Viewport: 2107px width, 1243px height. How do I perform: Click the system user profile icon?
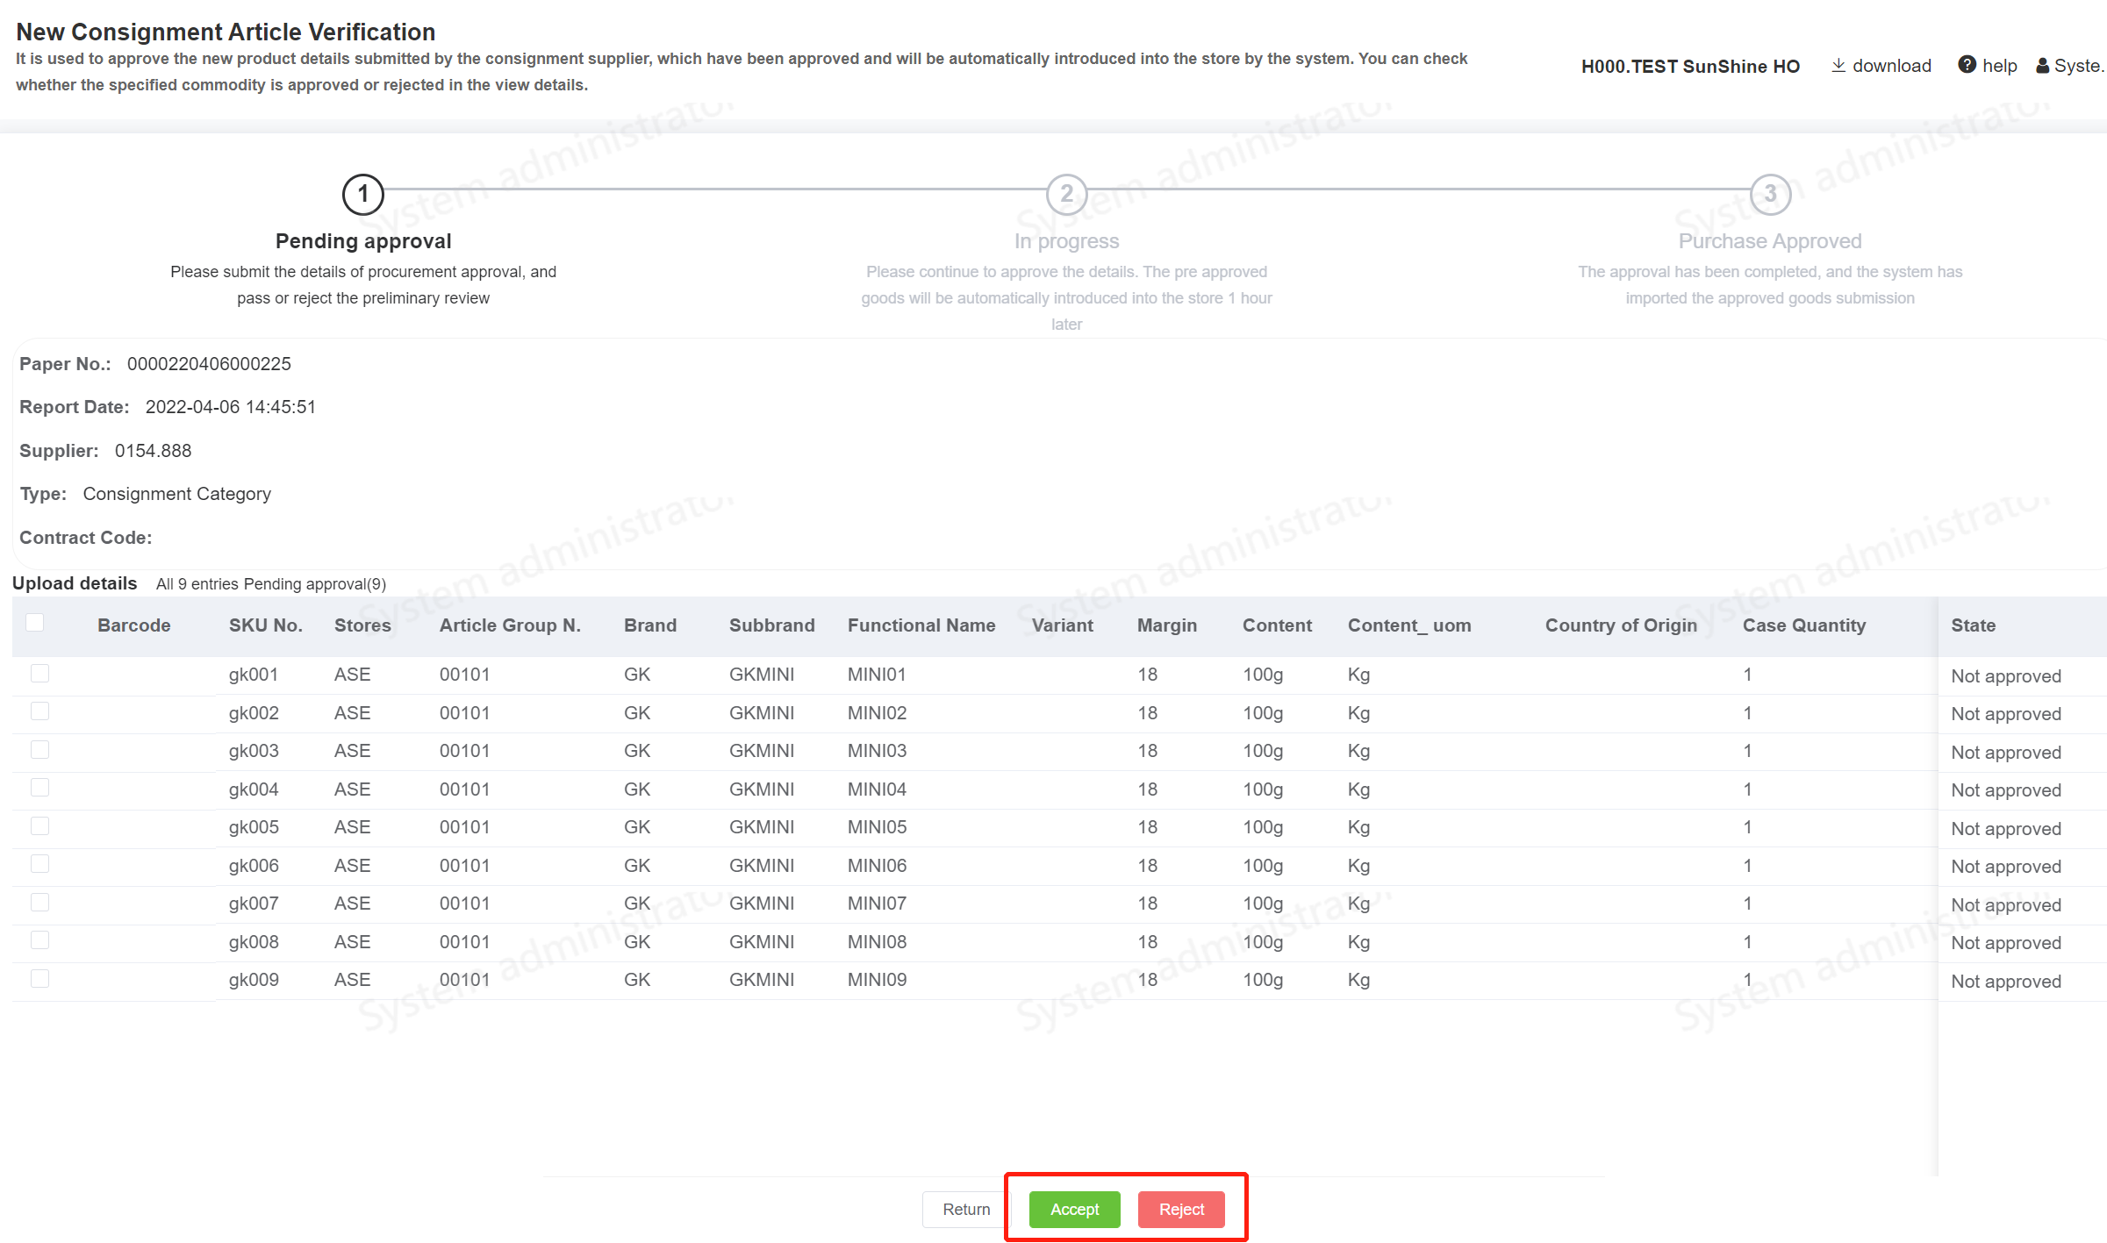[2043, 66]
